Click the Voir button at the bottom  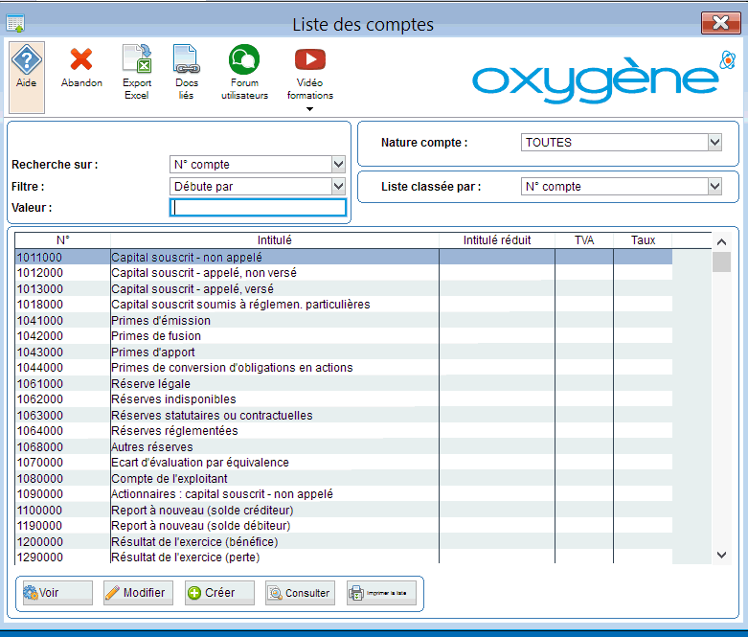pos(57,593)
